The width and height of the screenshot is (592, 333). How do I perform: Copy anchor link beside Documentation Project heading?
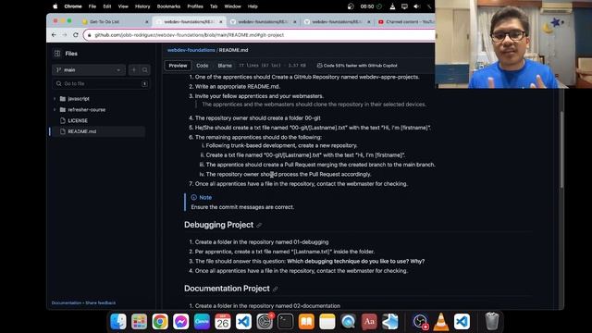click(276, 290)
